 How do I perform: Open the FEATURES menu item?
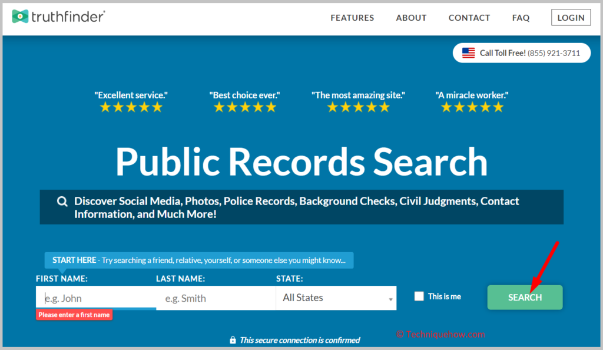pyautogui.click(x=352, y=18)
